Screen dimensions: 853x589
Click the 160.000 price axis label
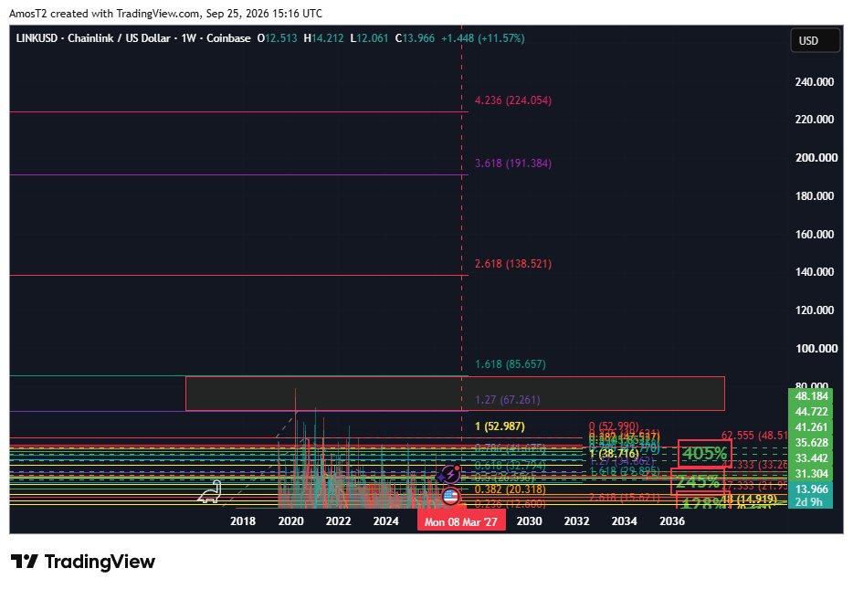click(815, 235)
